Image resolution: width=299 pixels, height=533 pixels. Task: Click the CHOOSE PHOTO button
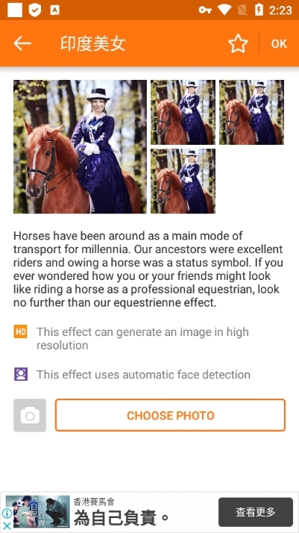click(x=170, y=415)
